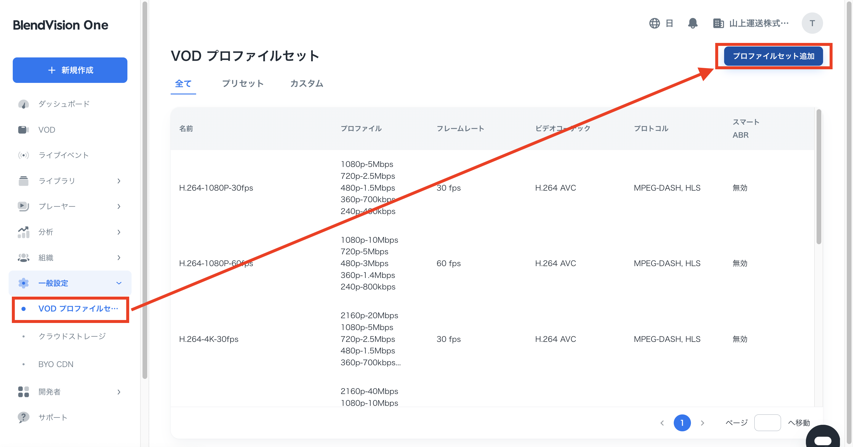Click the table vertical scrollbar

pos(819,177)
